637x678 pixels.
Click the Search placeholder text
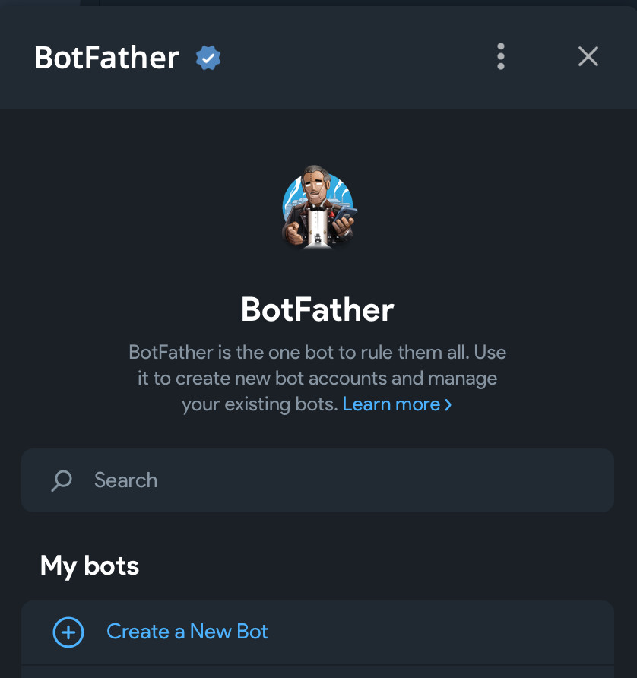tap(125, 480)
